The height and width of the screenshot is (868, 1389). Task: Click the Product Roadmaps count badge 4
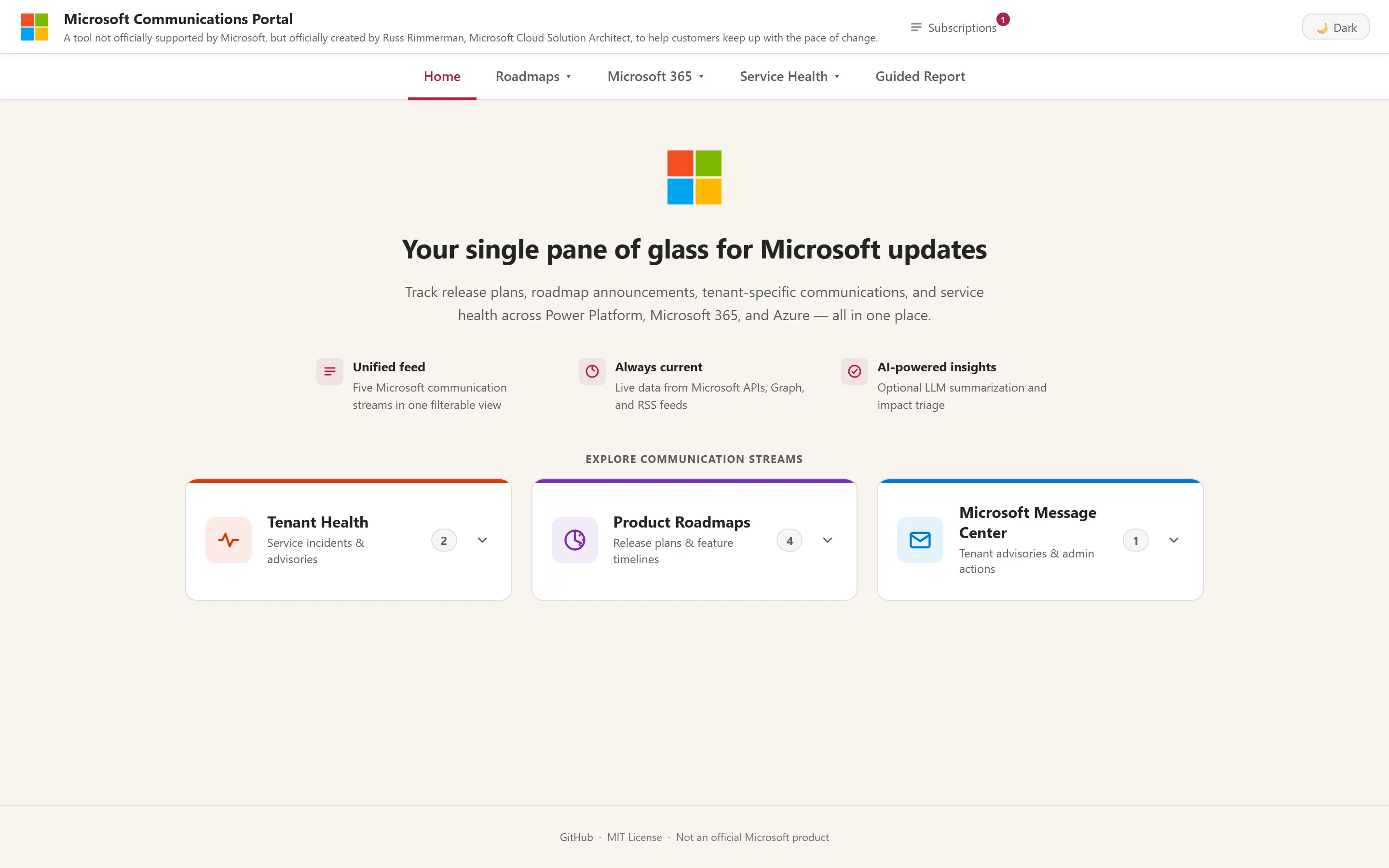[x=789, y=540]
